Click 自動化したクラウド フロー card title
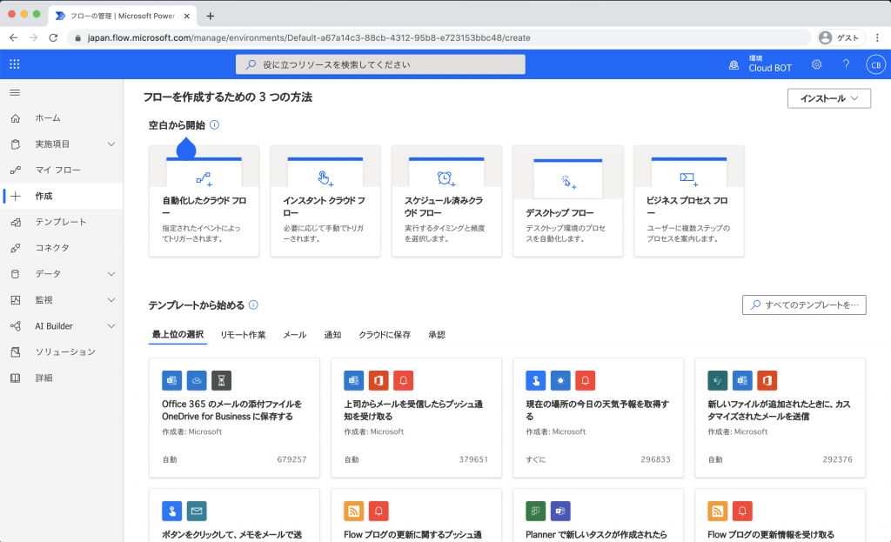This screenshot has height=542, width=891. 204,207
